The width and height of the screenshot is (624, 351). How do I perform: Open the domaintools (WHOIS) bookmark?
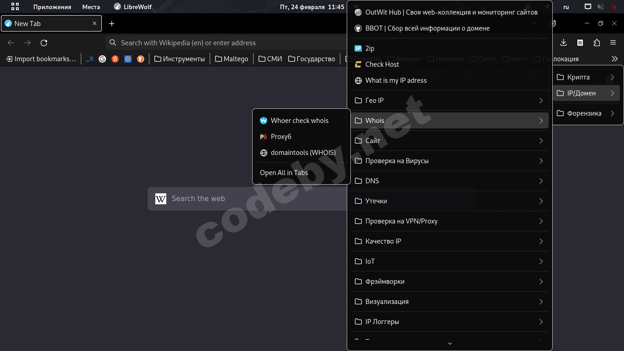[x=301, y=153]
